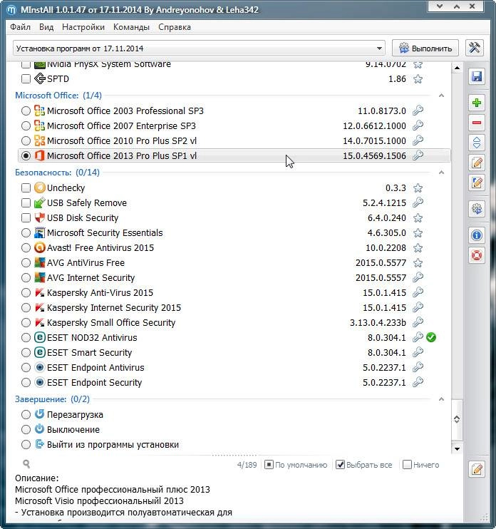Image resolution: width=496 pixels, height=529 pixels.
Task: Tick the SPTD checkbox
Action: coord(26,79)
